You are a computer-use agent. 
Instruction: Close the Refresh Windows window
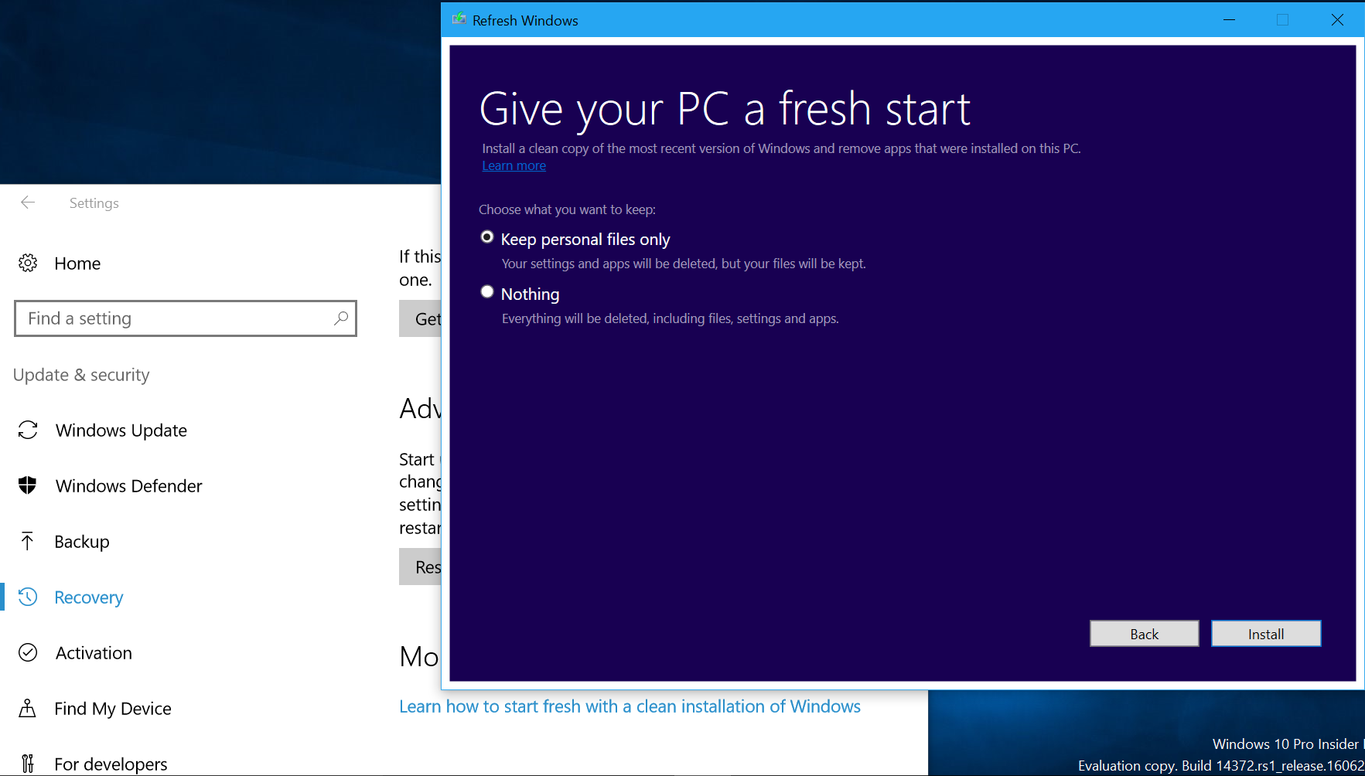(x=1337, y=20)
